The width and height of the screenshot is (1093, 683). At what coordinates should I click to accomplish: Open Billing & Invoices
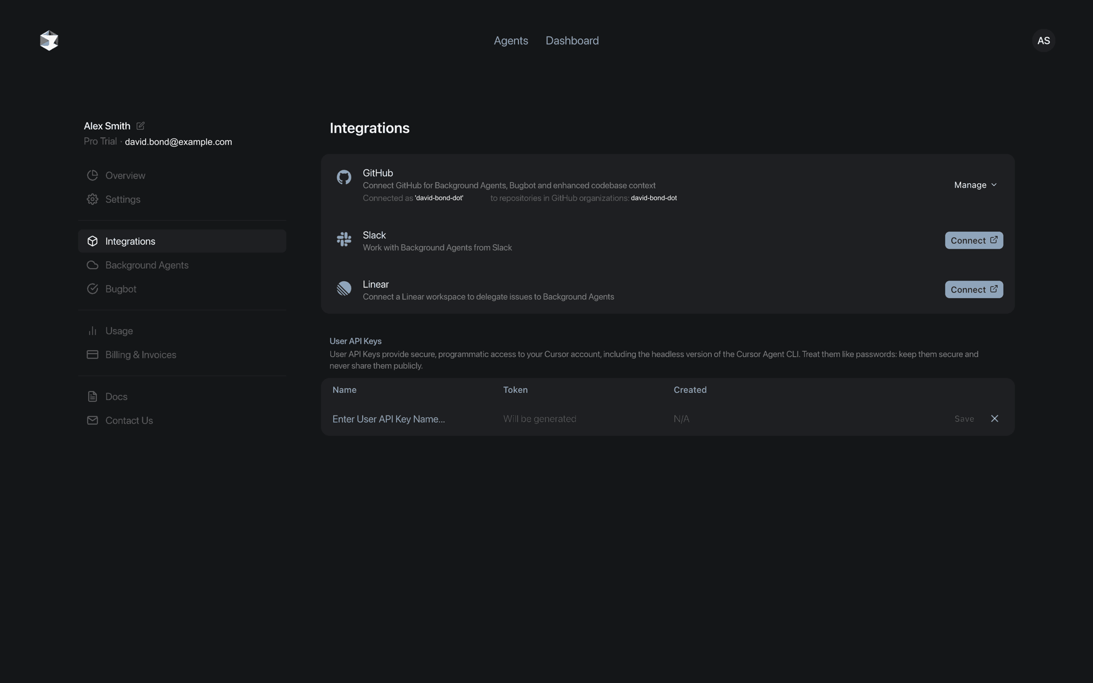coord(182,355)
